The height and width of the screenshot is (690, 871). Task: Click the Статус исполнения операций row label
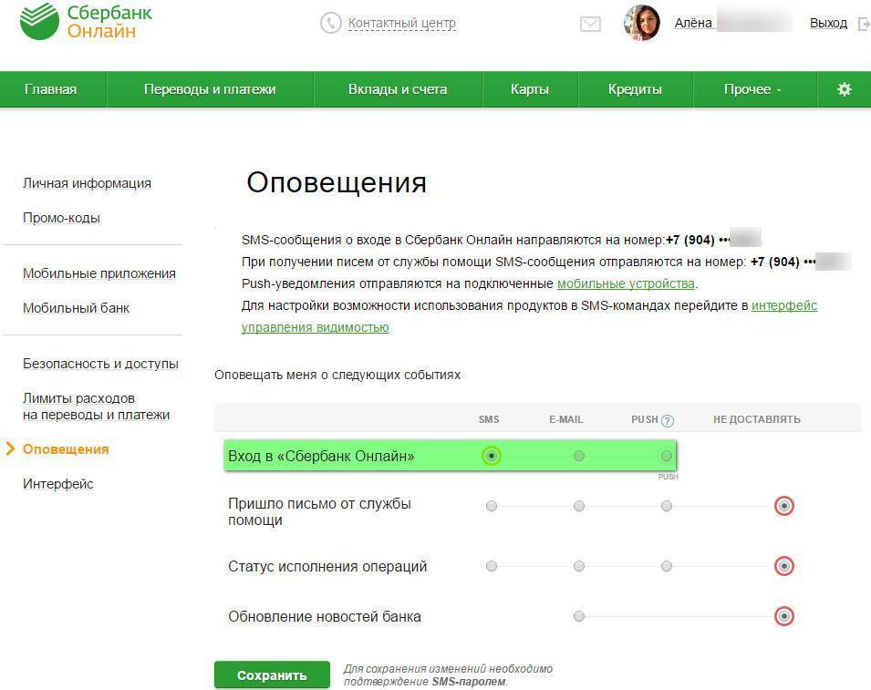pos(327,567)
